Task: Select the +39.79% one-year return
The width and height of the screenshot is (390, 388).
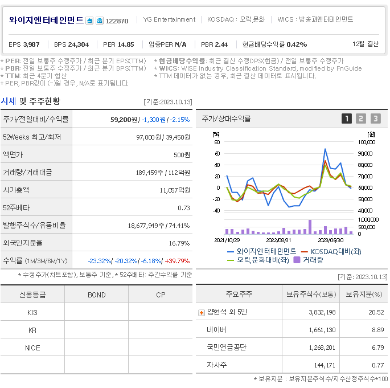Action: [177, 261]
